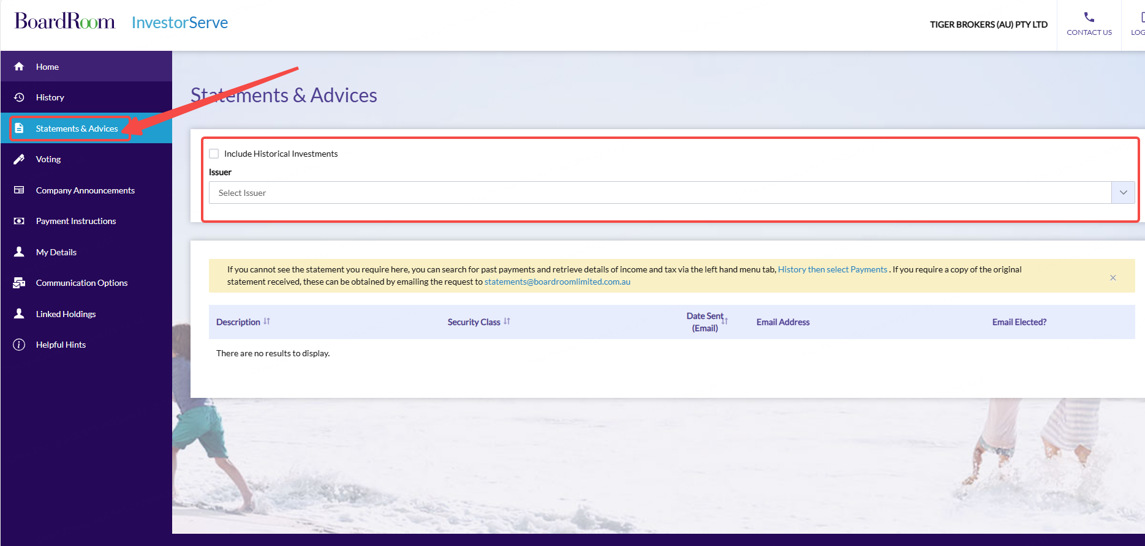Click the My Details person icon
1145x546 pixels.
(x=19, y=252)
